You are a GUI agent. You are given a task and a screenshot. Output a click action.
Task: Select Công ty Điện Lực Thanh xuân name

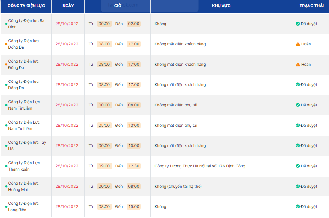(x=24, y=166)
